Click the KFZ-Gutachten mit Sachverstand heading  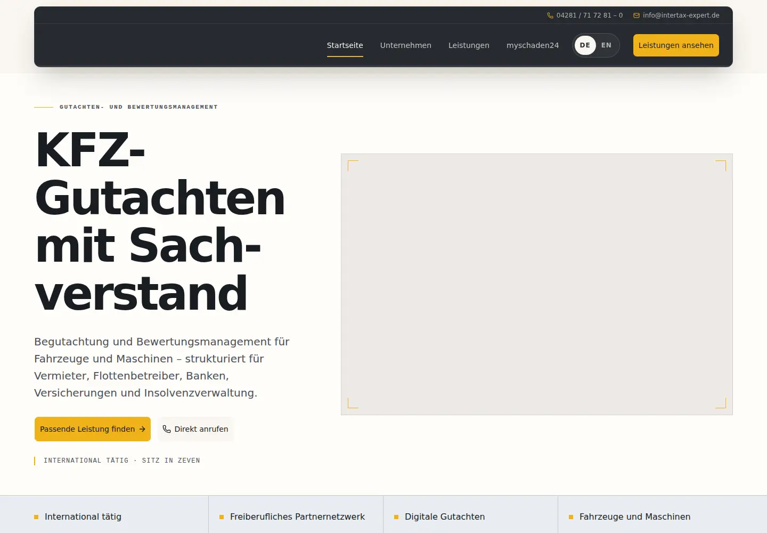(x=160, y=221)
